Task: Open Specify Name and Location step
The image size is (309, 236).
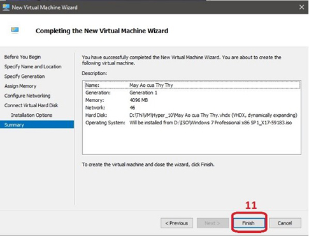Action: click(33, 66)
